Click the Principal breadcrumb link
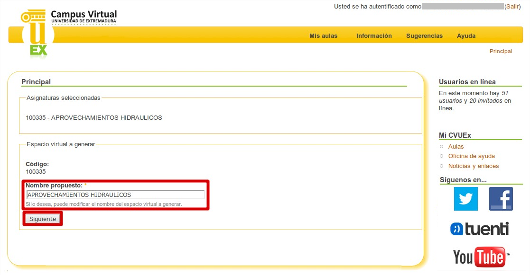This screenshot has width=530, height=275. pos(501,51)
